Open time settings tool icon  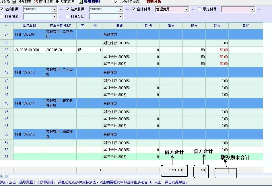pos(36,2)
